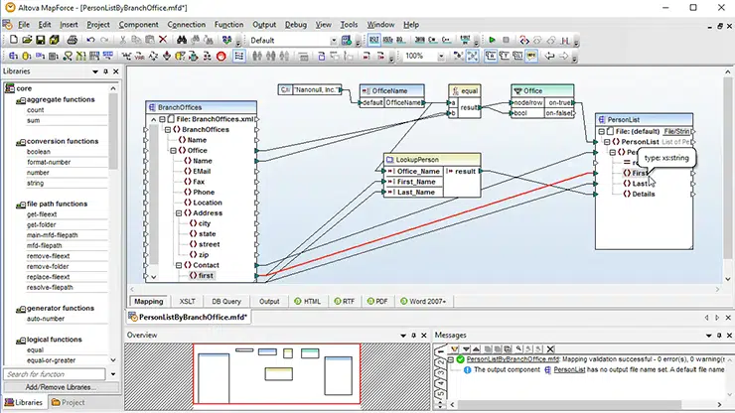Toggle the XSLT output language button
Image resolution: width=735 pixels, height=413 pixels.
point(373,41)
